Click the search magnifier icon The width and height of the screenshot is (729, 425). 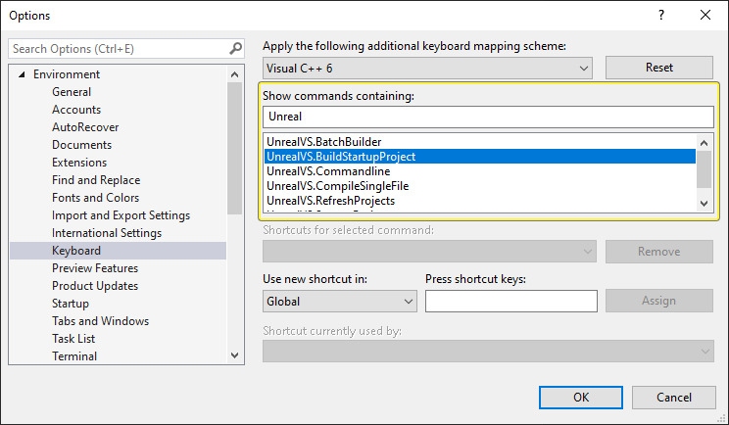coord(235,48)
